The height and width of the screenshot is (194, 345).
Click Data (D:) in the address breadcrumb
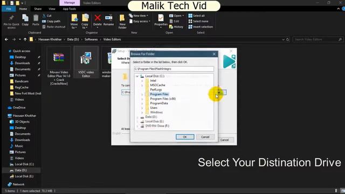(73, 39)
